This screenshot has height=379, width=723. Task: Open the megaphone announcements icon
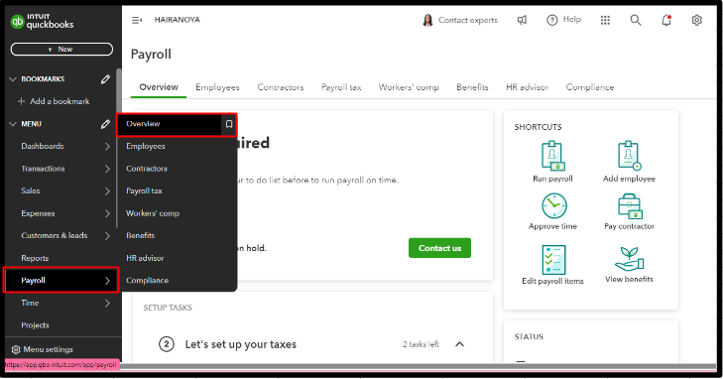(522, 20)
